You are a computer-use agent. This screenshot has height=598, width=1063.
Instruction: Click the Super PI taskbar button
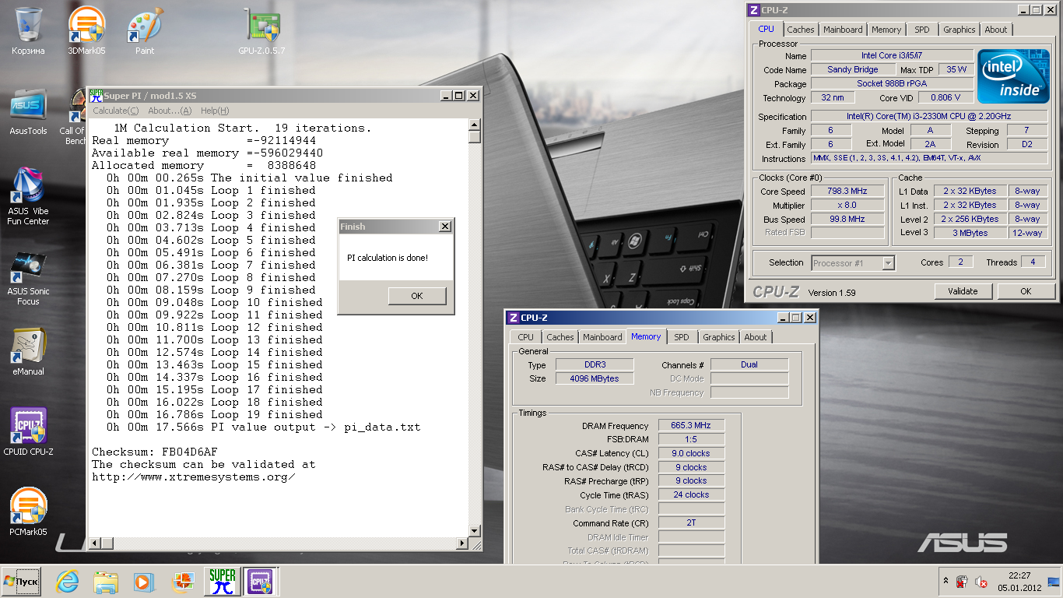point(223,582)
